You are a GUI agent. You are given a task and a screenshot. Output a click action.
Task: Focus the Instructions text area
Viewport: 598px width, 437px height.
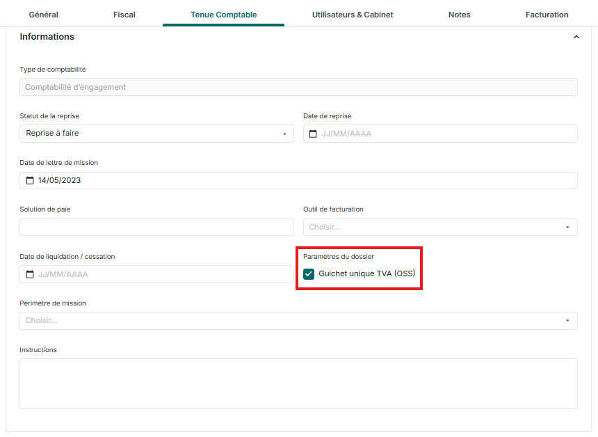[298, 383]
